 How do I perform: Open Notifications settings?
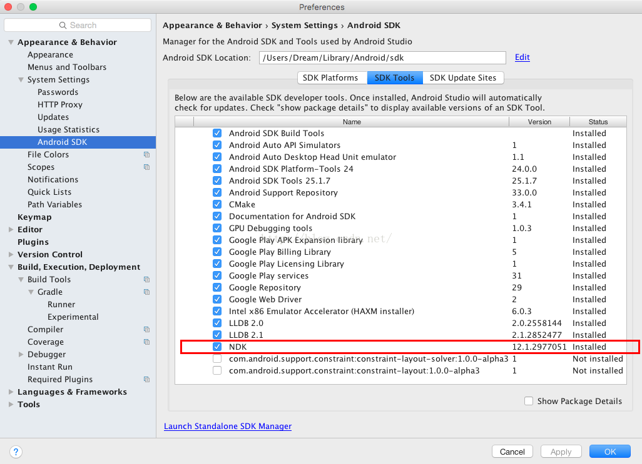(x=53, y=180)
